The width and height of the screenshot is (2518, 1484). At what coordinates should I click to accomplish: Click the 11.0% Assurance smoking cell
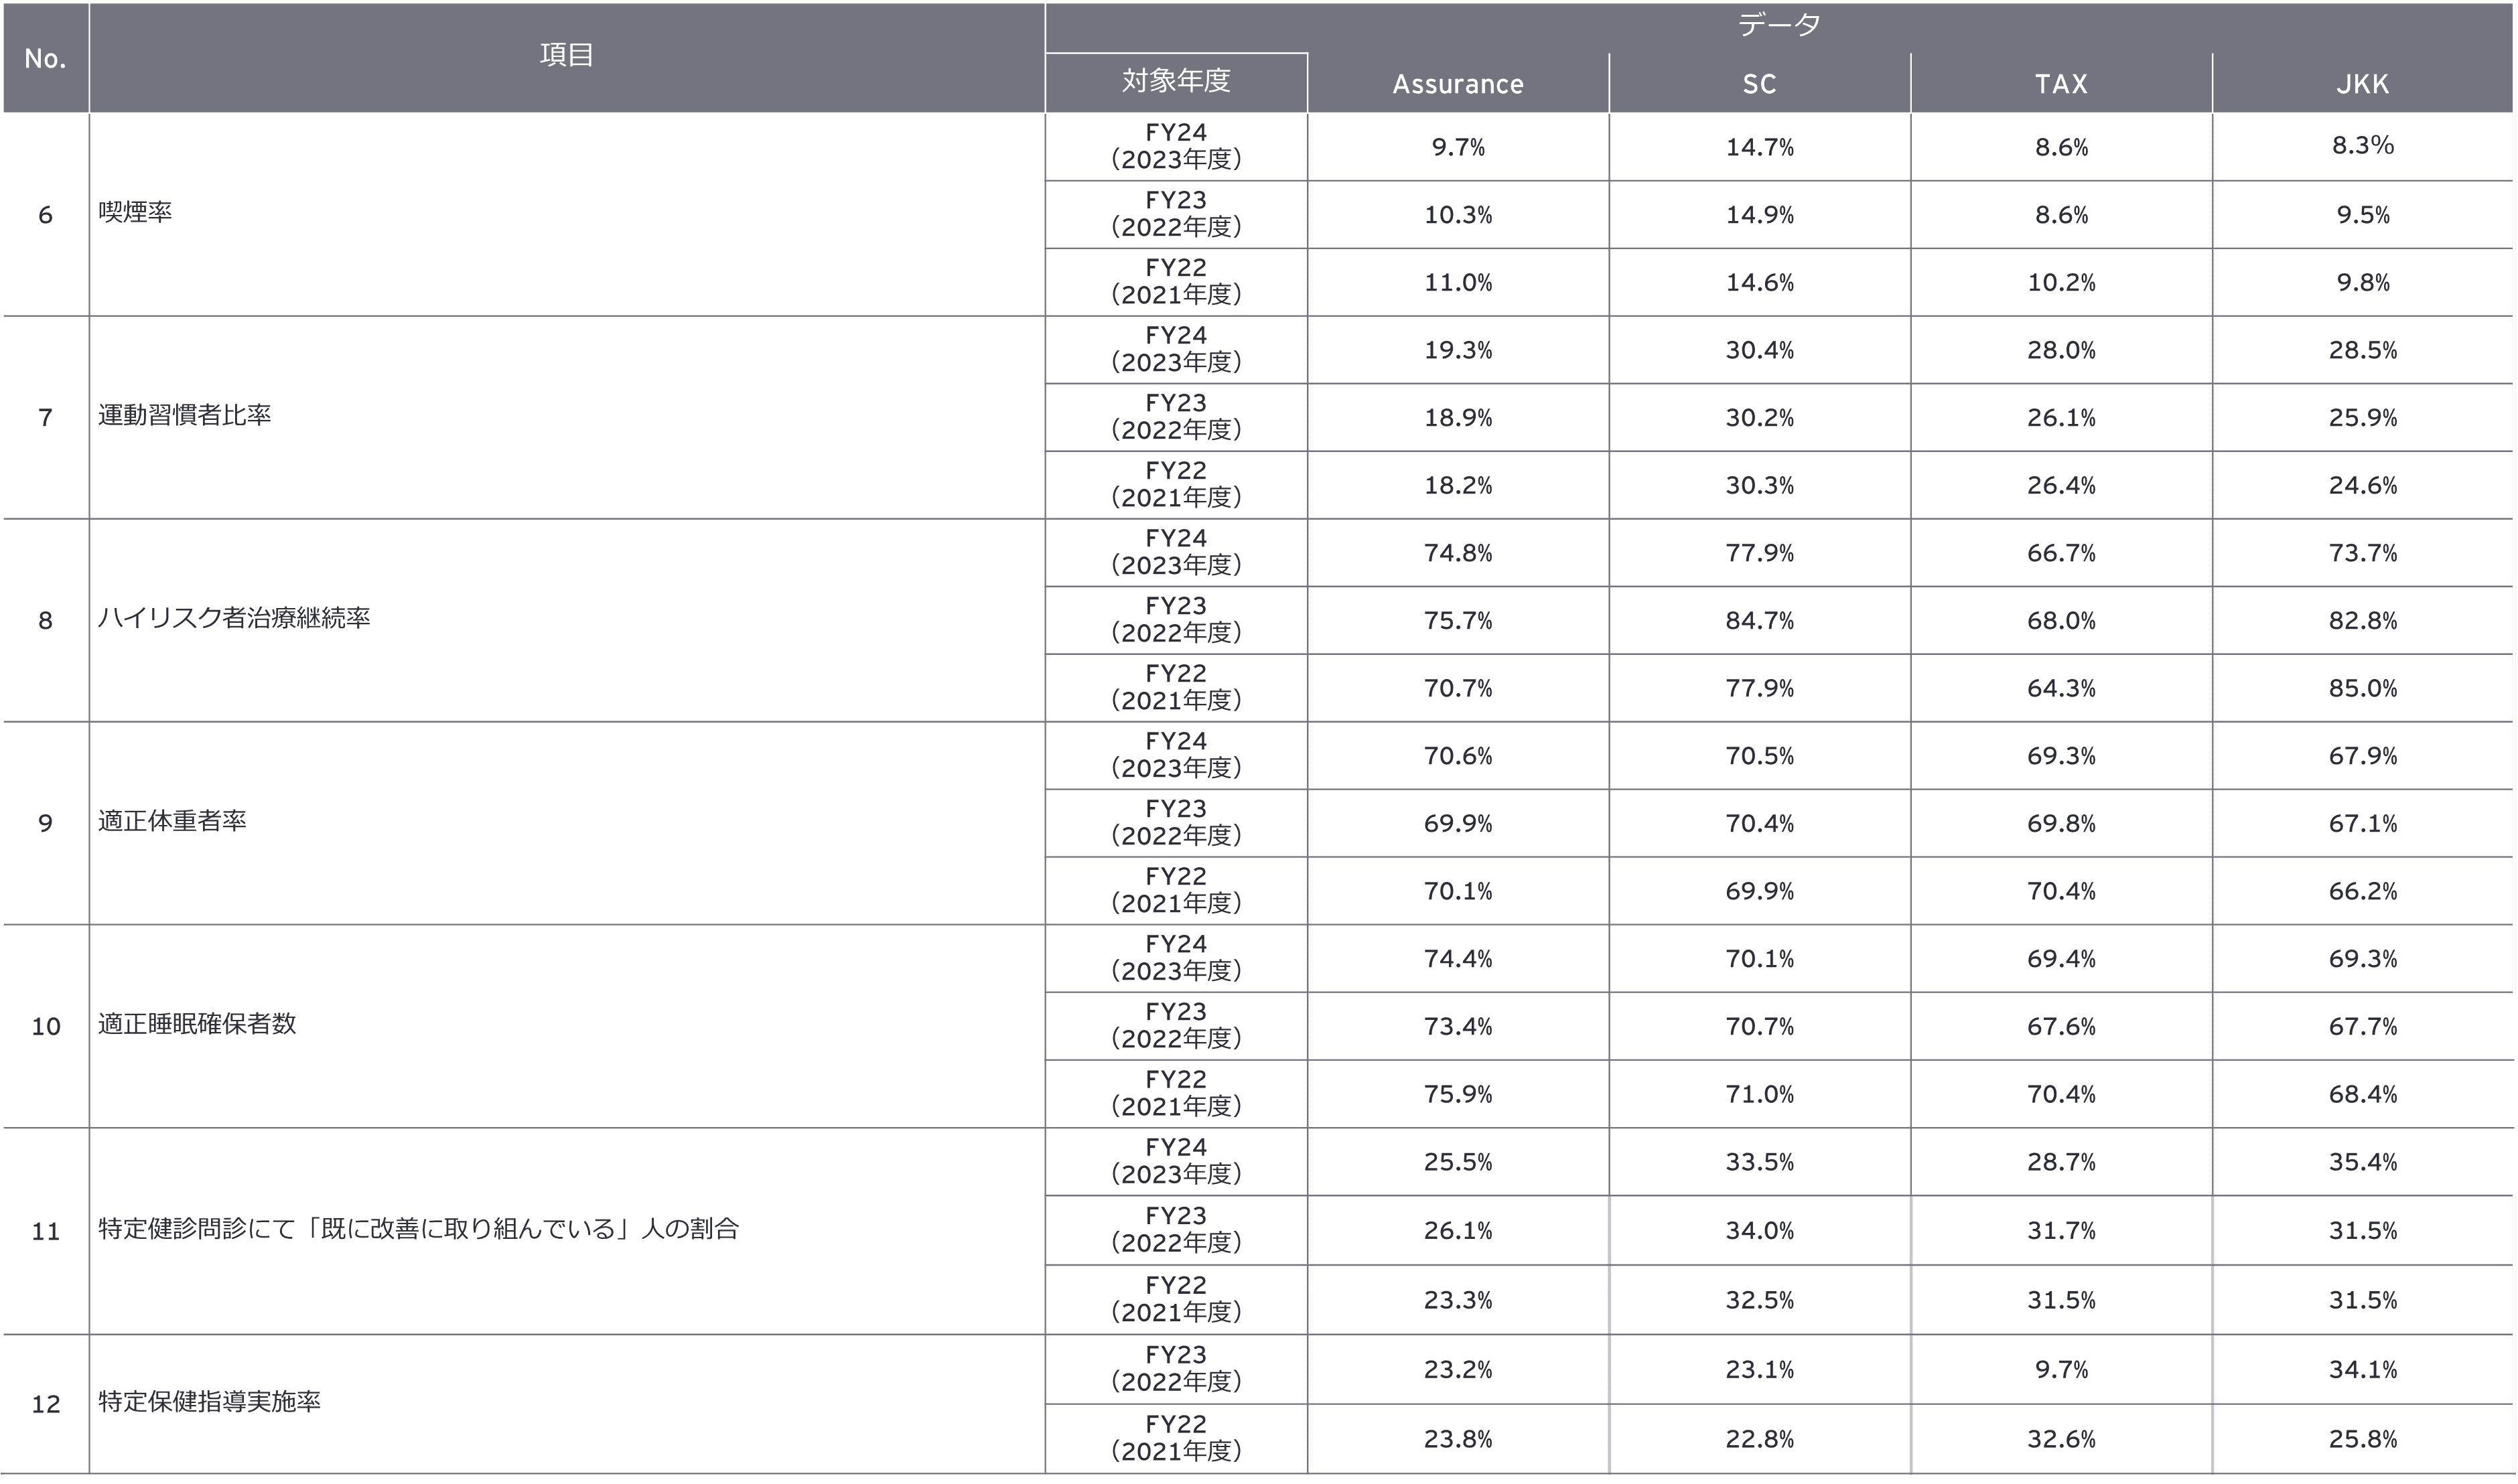[x=1457, y=283]
